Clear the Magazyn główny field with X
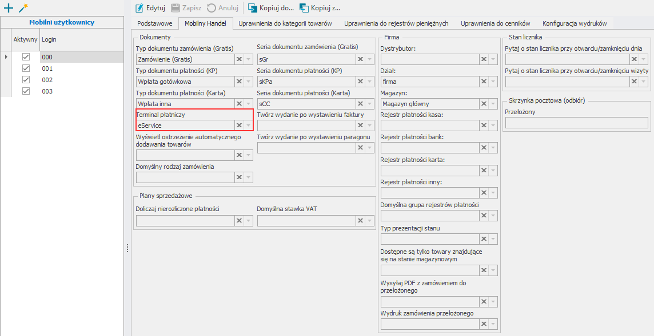The width and height of the screenshot is (654, 336). click(x=484, y=104)
